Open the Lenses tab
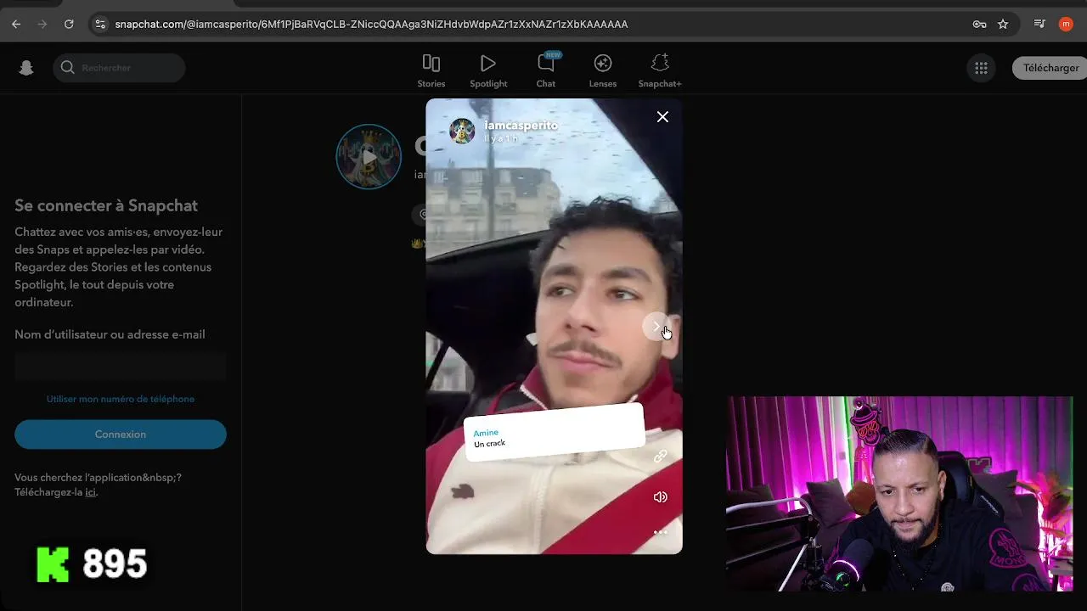This screenshot has width=1087, height=611. 603,70
